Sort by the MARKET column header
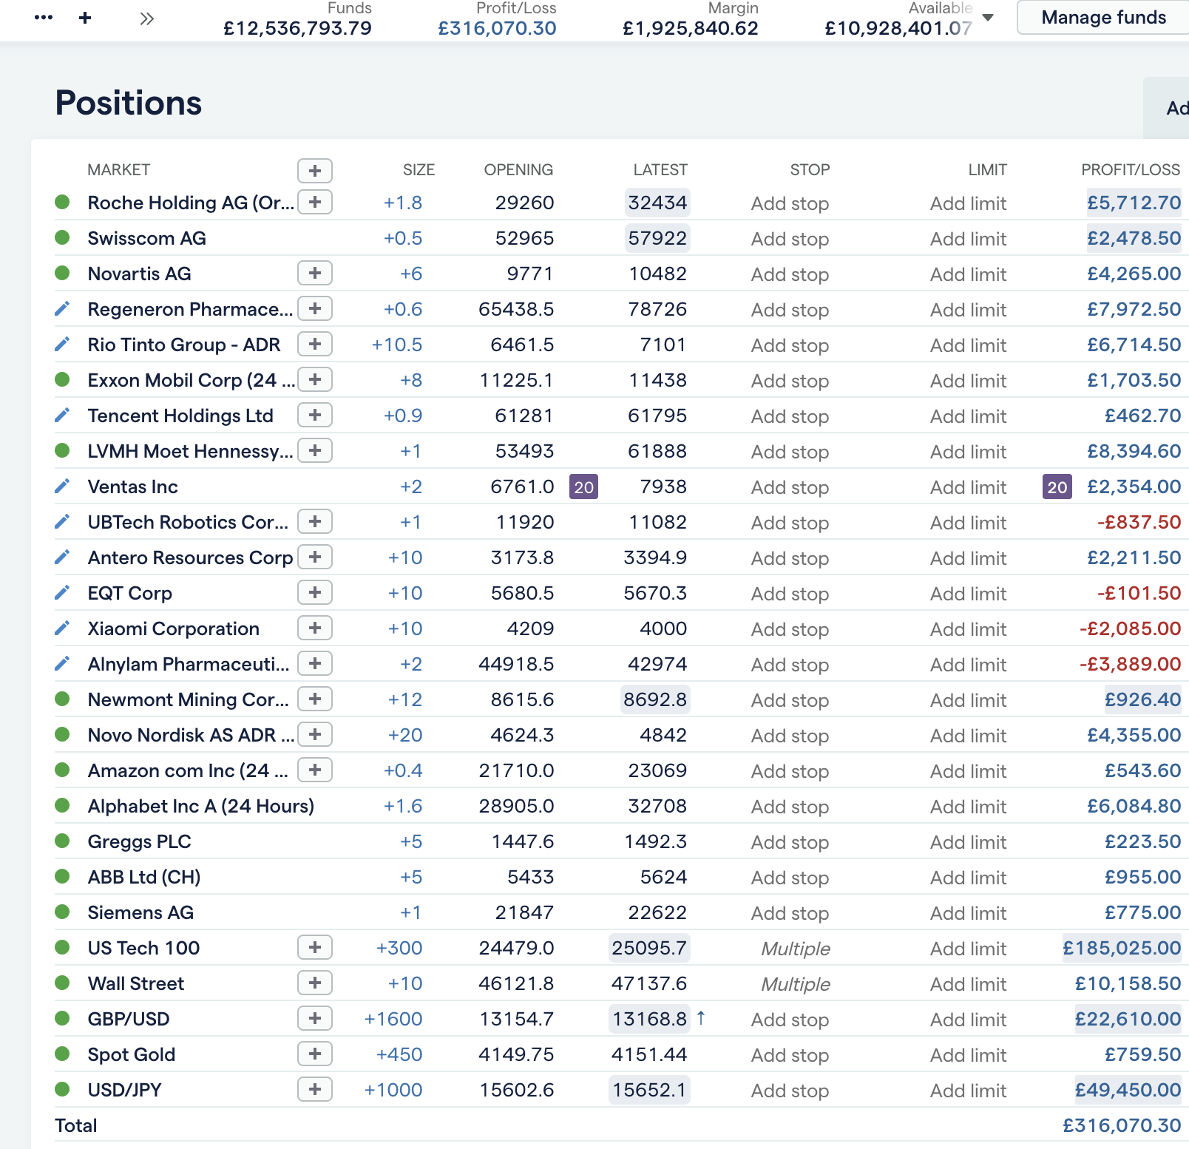1189x1149 pixels. [x=119, y=170]
